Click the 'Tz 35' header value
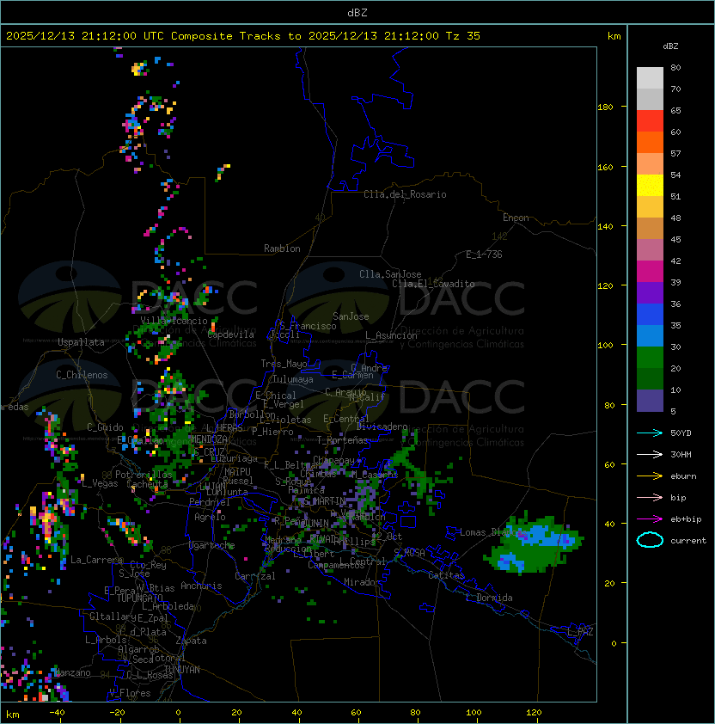 (x=463, y=36)
